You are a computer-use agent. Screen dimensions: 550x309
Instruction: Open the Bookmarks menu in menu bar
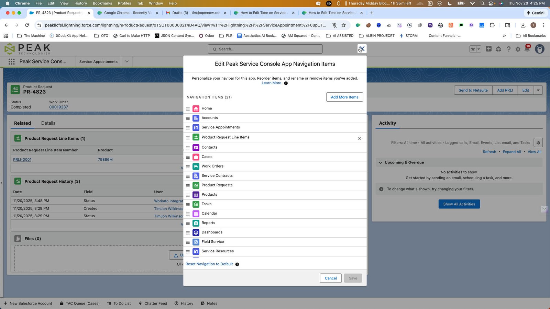[x=102, y=3]
